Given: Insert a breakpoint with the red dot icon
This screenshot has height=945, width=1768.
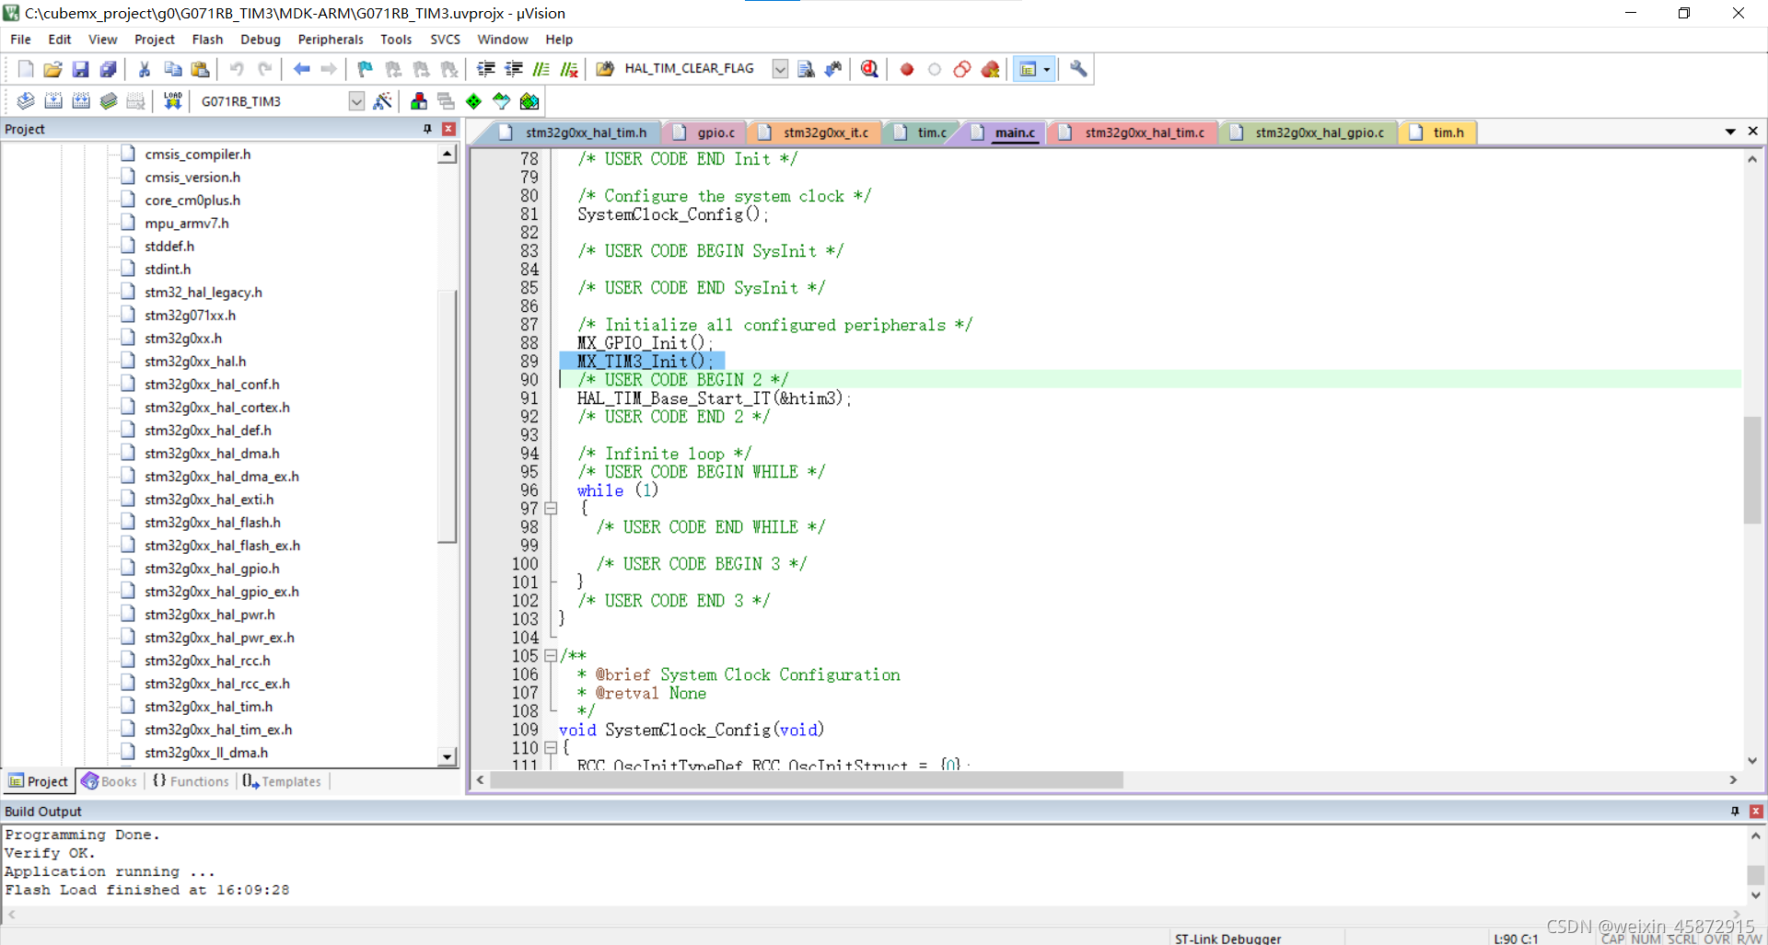Looking at the screenshot, I should 907,69.
